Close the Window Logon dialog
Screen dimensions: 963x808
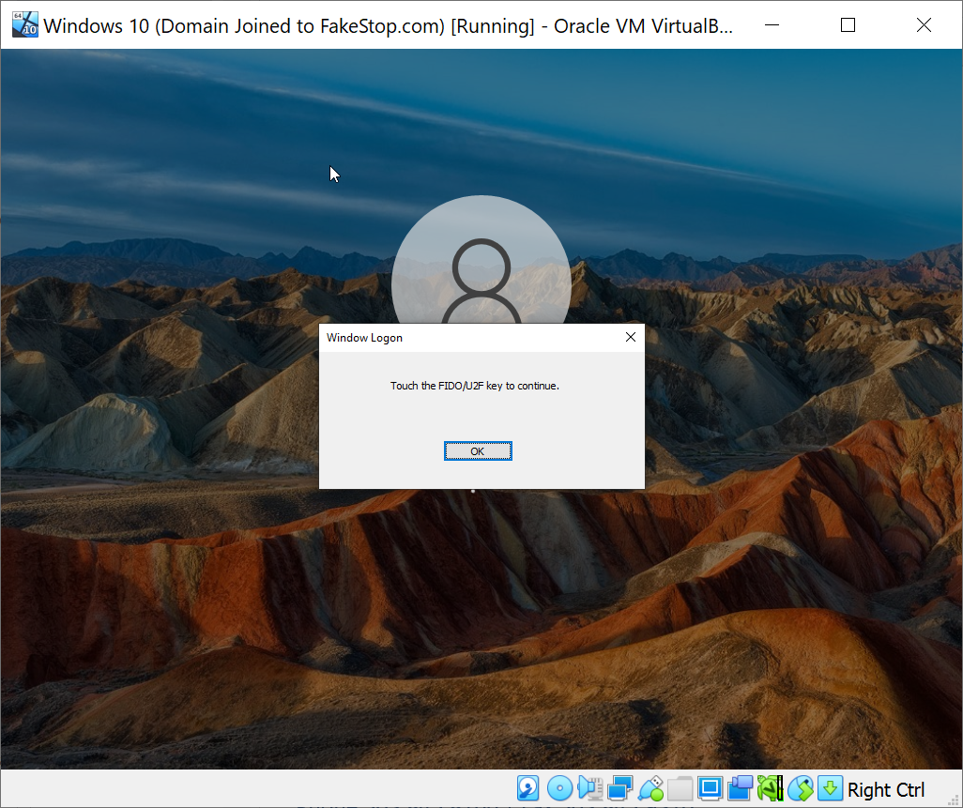coord(631,338)
